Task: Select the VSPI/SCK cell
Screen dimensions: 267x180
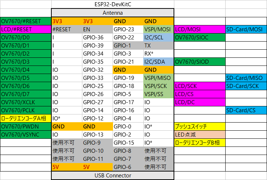Action: coord(158,86)
